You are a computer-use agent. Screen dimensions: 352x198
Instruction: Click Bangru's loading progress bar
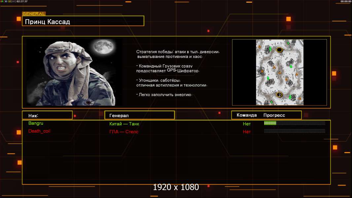(x=295, y=123)
